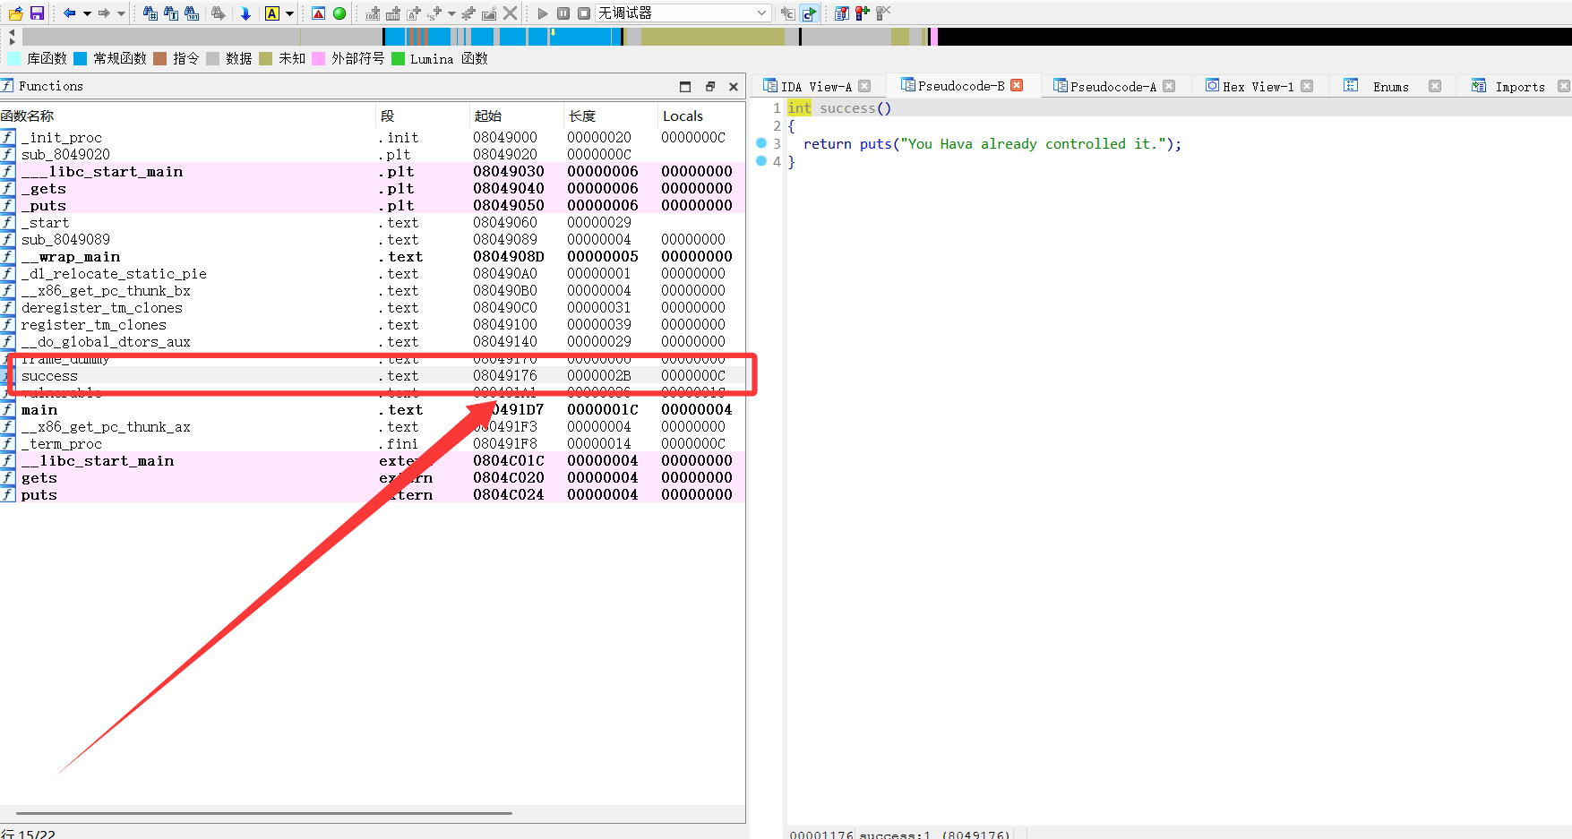Float the Functions panel with restore icon
This screenshot has width=1572, height=839.
(x=710, y=87)
